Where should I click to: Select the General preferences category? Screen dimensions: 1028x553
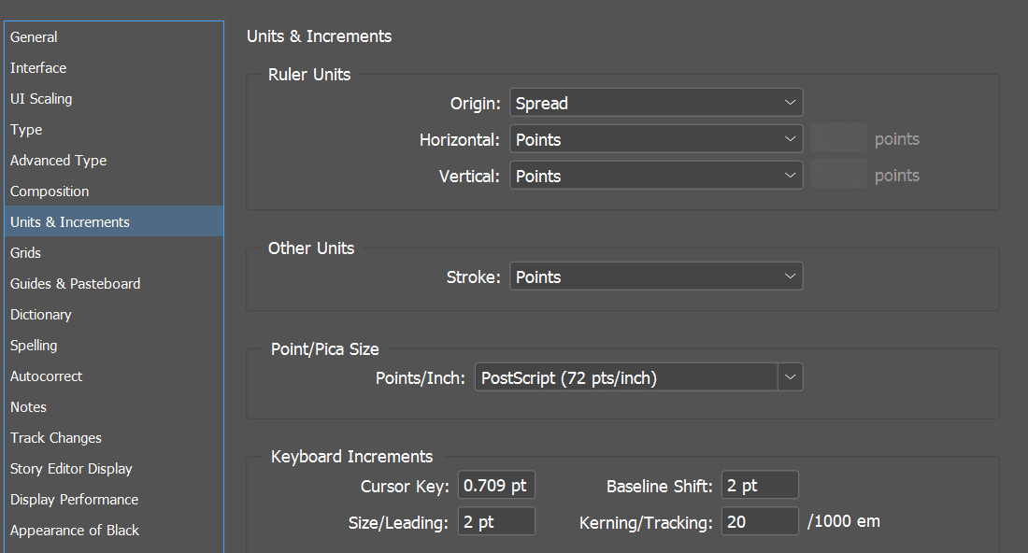click(x=34, y=37)
